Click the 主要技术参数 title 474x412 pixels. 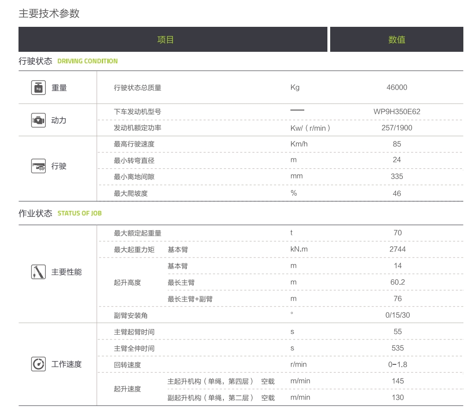tap(49, 13)
